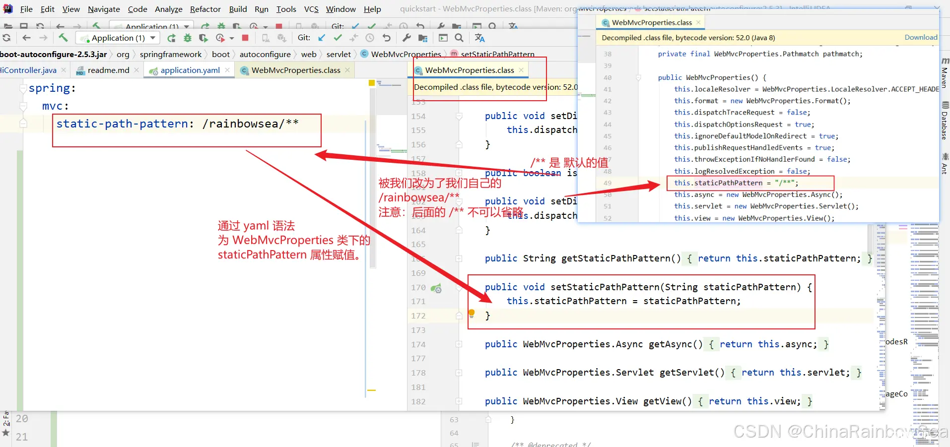This screenshot has width=950, height=447.
Task: Expand getView folded method at line 182
Action: (x=459, y=401)
